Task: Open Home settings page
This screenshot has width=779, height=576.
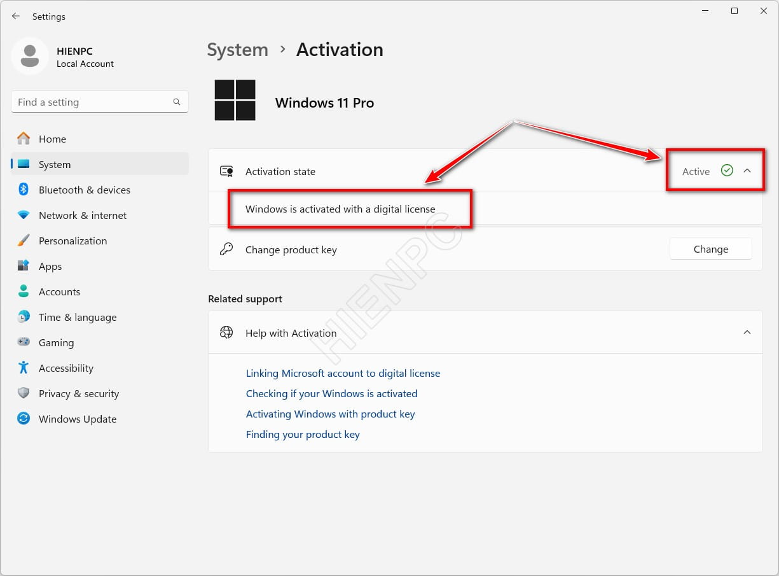Action: 100,139
